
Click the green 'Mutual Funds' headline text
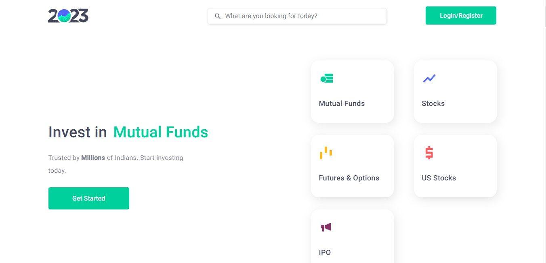[161, 132]
